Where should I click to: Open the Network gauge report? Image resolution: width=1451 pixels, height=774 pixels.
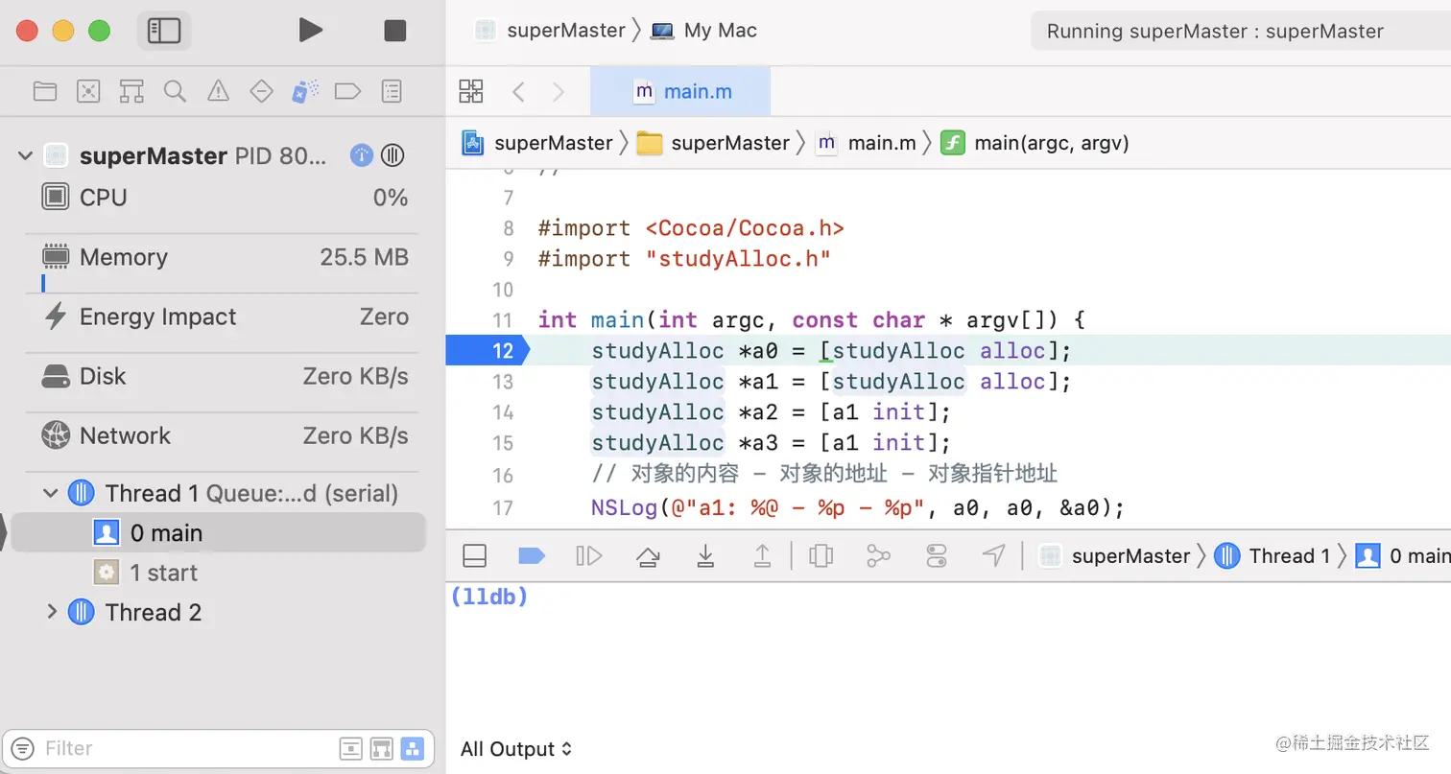tap(226, 435)
